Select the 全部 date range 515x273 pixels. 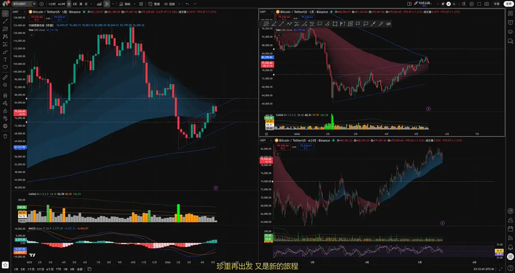point(79,269)
